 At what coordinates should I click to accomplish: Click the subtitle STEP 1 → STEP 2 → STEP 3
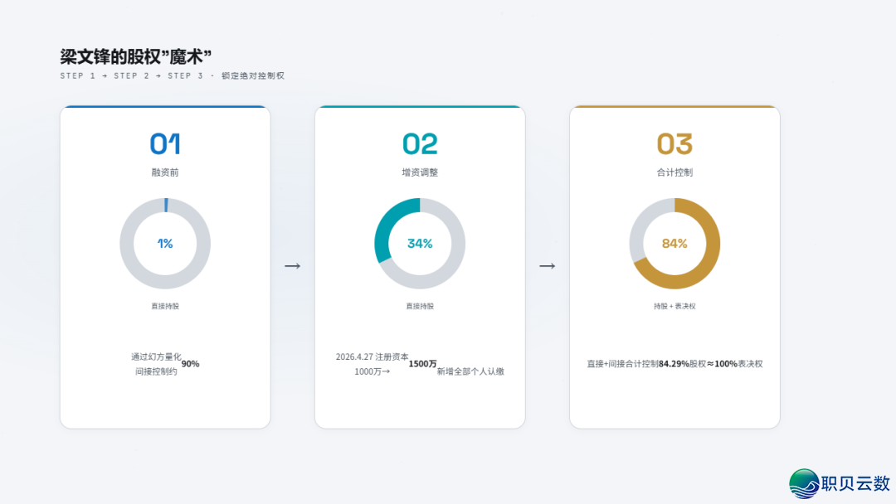(x=172, y=75)
